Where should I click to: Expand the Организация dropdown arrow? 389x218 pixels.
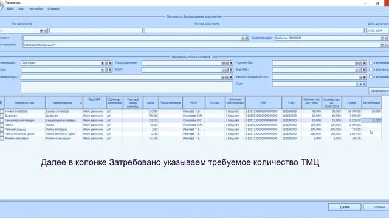(102, 63)
